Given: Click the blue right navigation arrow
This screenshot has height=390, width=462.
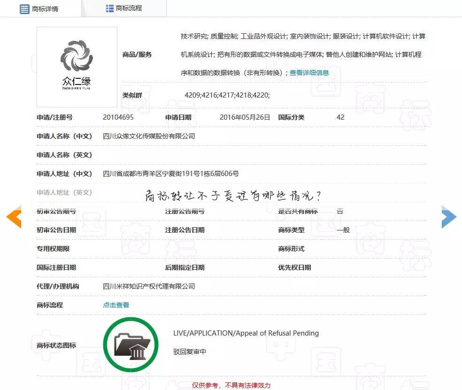Looking at the screenshot, I should tap(449, 217).
